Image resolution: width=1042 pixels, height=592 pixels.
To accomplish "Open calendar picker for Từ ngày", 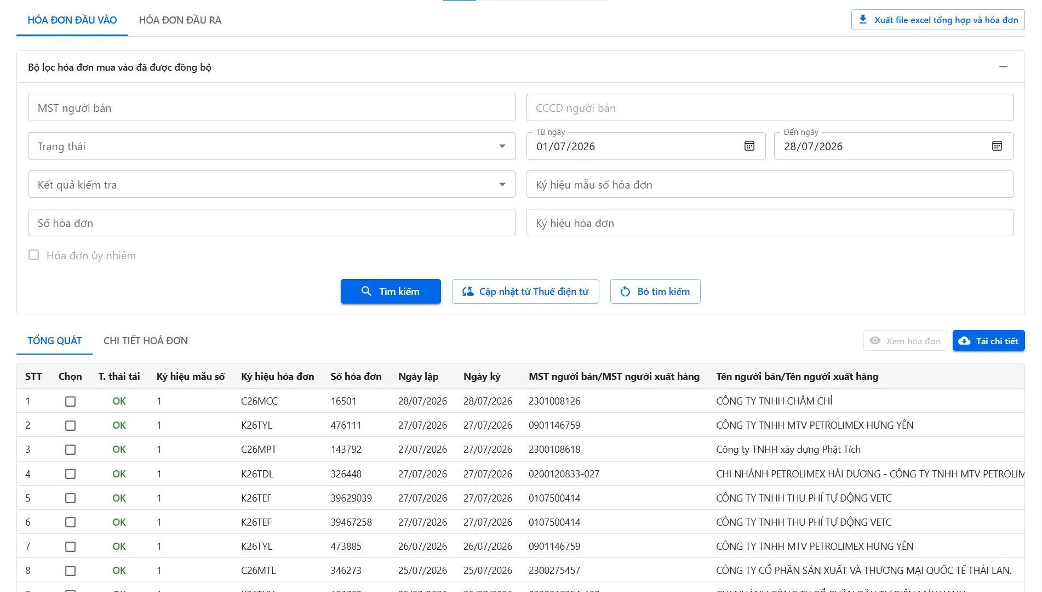I will (x=749, y=146).
